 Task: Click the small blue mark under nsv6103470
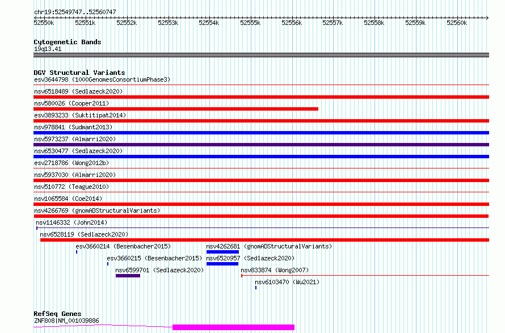256,288
